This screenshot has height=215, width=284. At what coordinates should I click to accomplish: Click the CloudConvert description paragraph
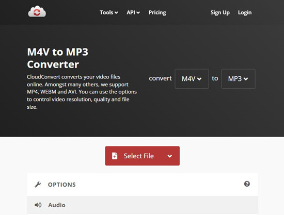82,92
